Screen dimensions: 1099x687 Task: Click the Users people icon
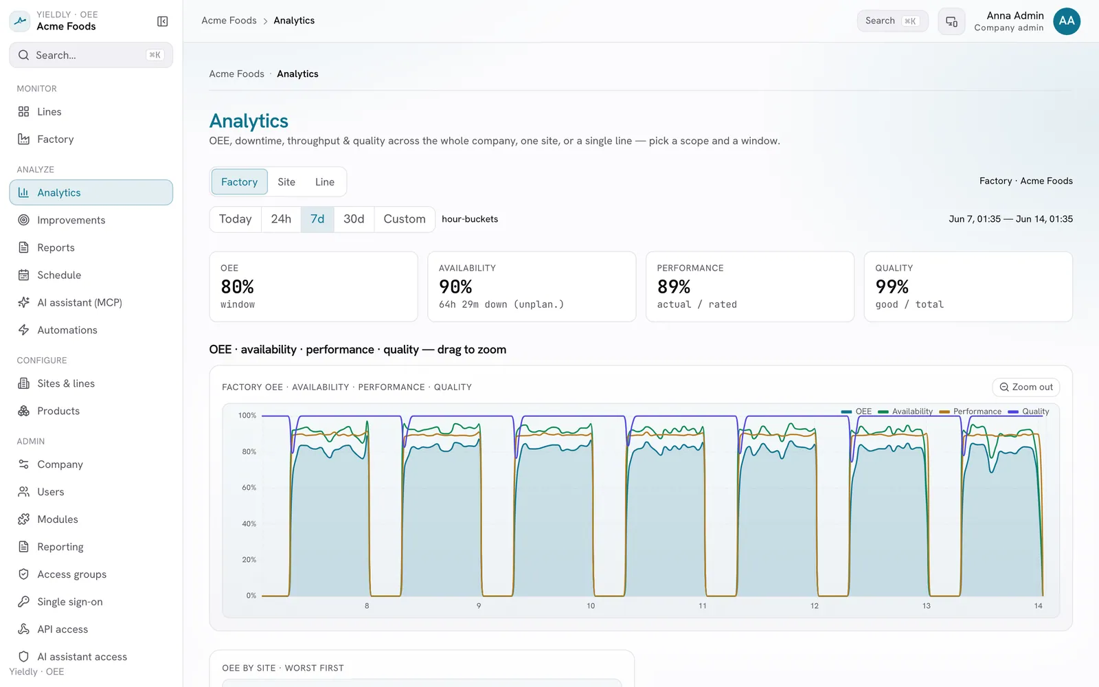[23, 492]
